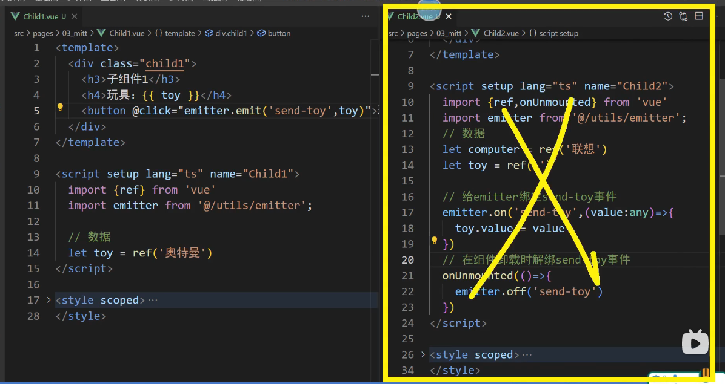Select the 'template' breadcrumb symbol

(180, 33)
